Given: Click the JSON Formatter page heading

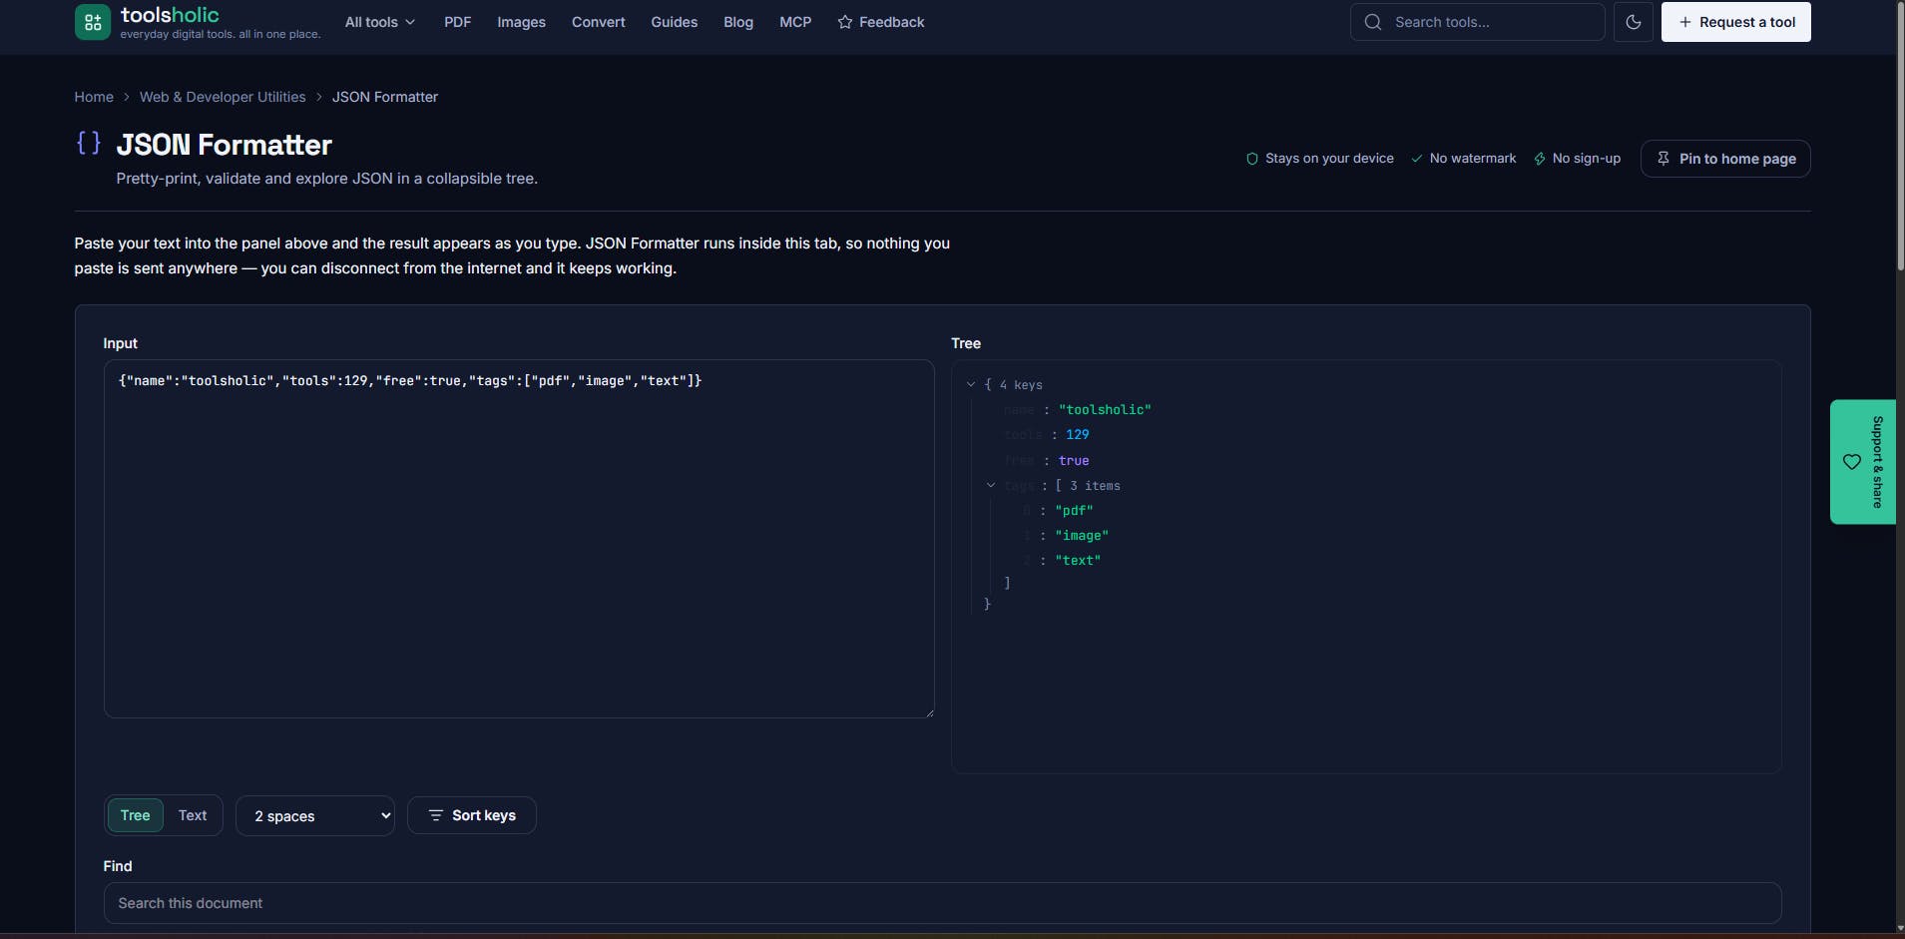Looking at the screenshot, I should click(225, 145).
